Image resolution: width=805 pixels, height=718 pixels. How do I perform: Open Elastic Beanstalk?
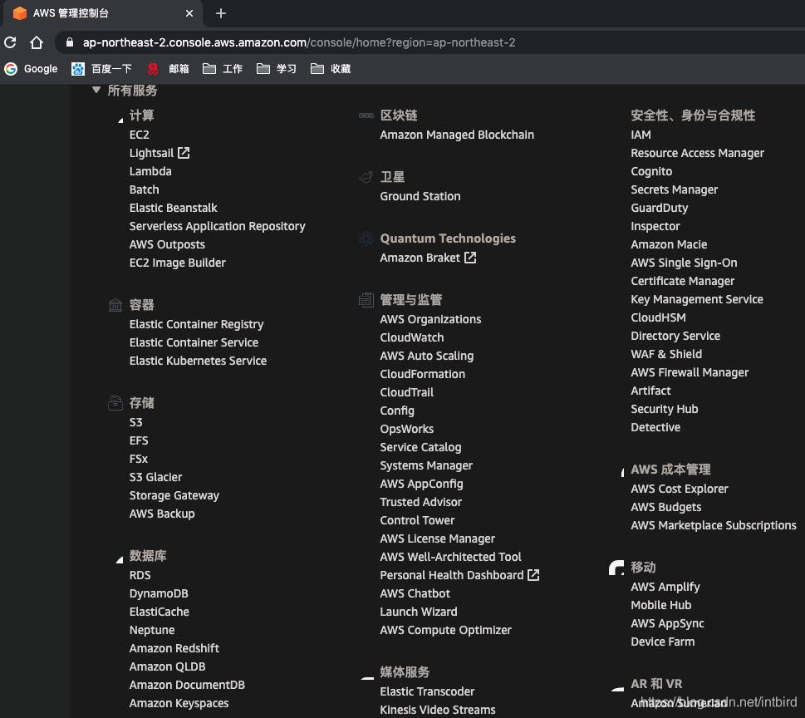(173, 208)
